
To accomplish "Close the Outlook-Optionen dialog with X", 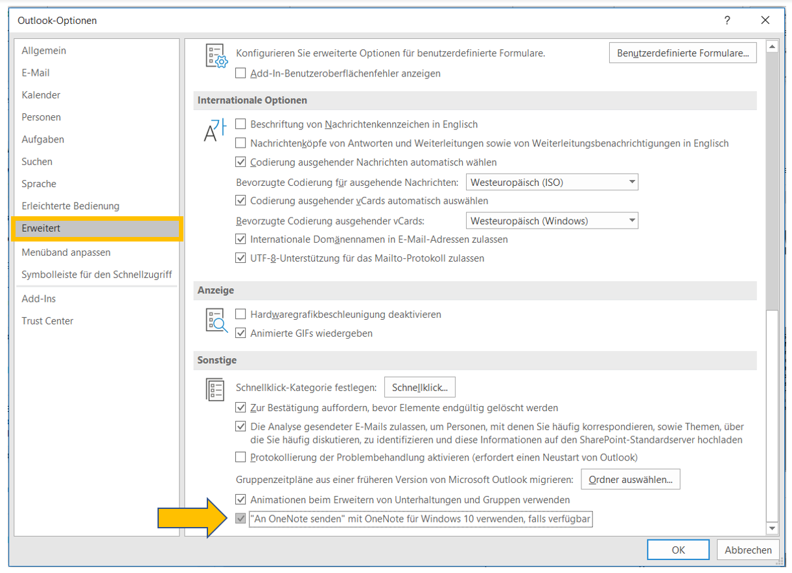I will point(765,21).
